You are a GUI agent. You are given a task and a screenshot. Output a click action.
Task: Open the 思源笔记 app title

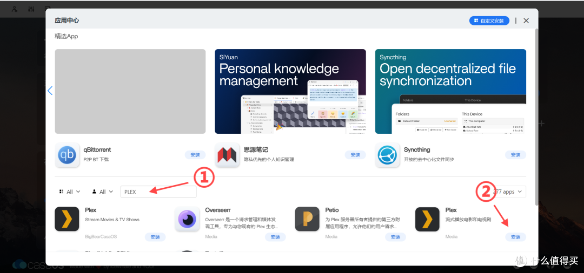point(256,149)
